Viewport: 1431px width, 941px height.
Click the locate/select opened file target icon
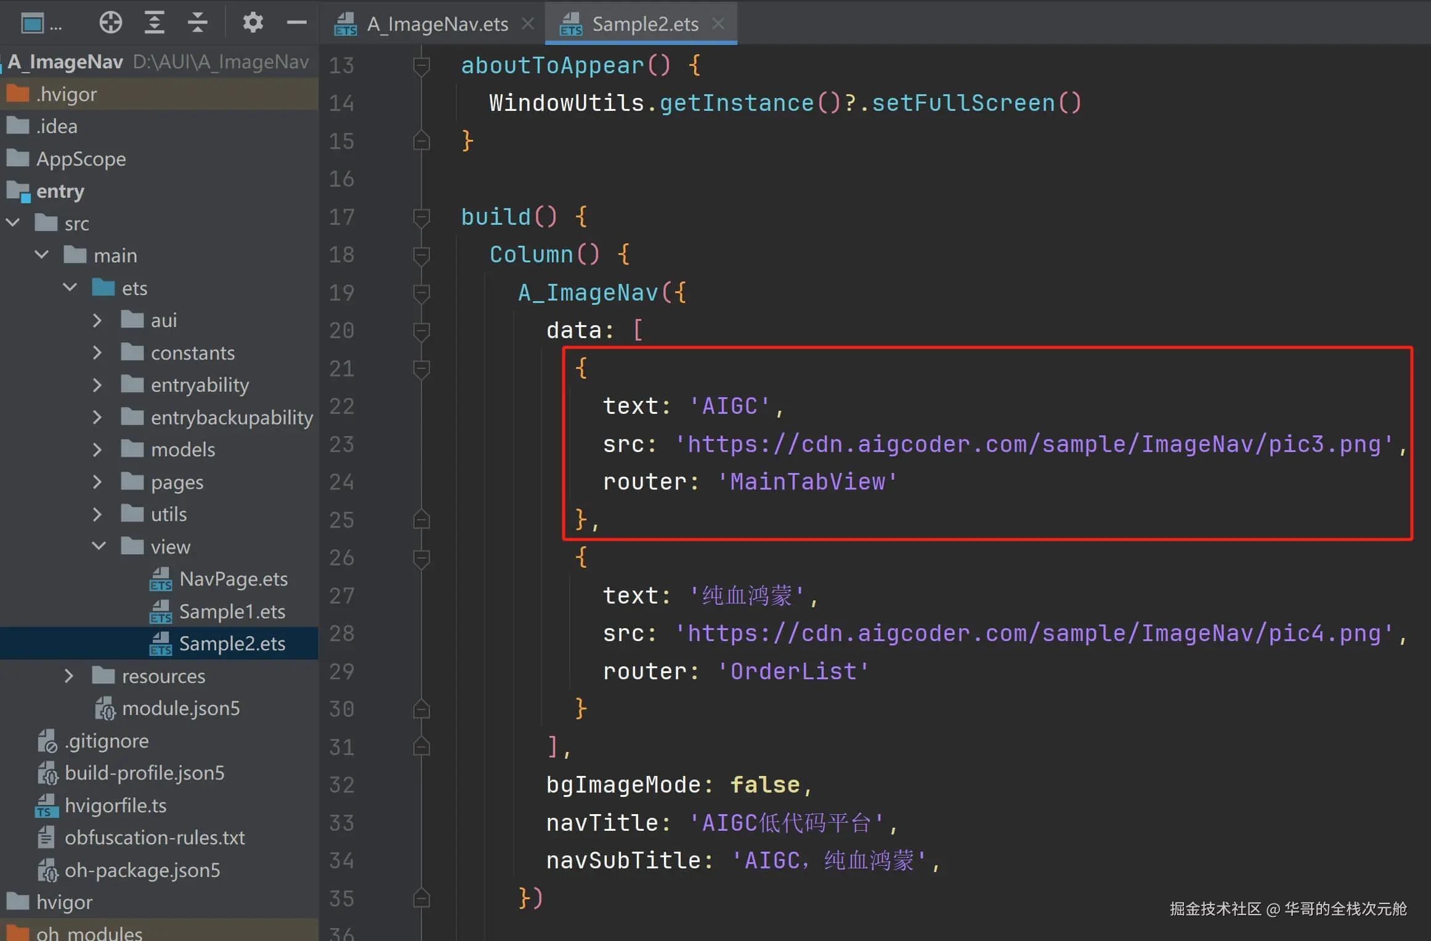coord(110,23)
